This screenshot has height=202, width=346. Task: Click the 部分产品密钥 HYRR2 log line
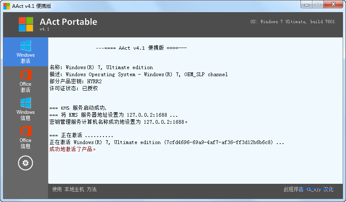coord(76,82)
